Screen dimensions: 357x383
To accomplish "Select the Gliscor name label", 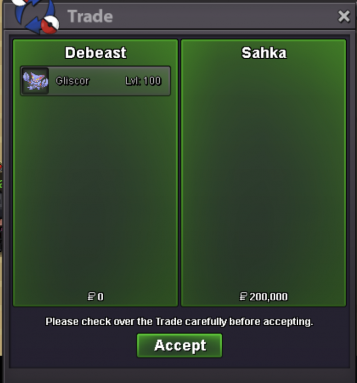I will click(x=73, y=81).
